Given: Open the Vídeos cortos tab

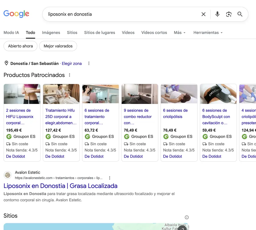Looking at the screenshot, I should click(154, 32).
